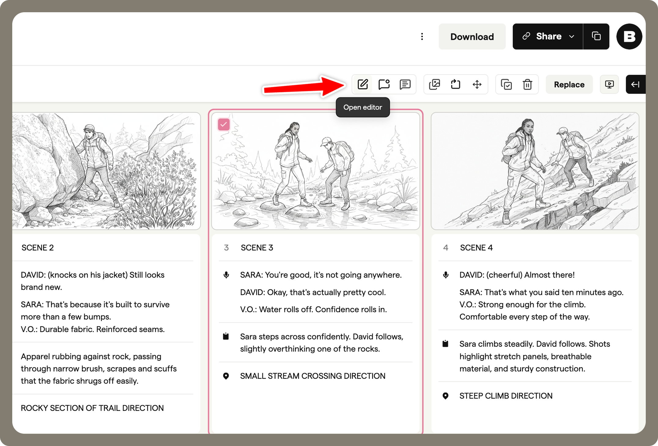Open presentation preview mode
This screenshot has width=658, height=446.
point(609,84)
